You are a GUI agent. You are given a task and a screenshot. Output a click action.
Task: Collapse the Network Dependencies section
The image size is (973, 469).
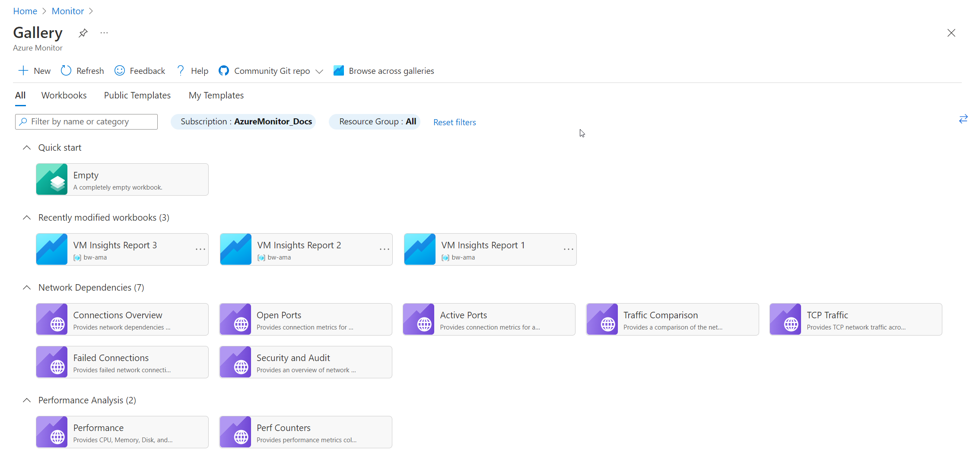click(x=26, y=287)
